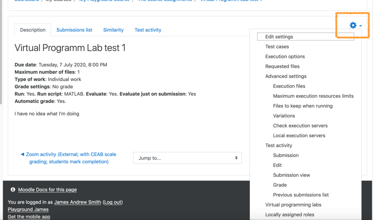Switch to the Test activity tab

148,30
